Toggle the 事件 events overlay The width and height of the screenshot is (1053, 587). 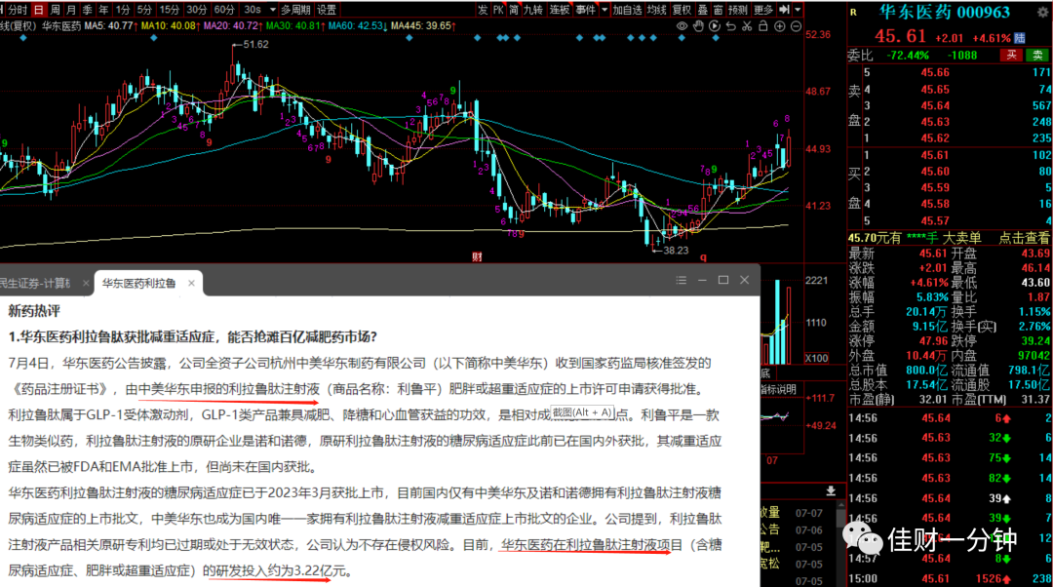[586, 10]
